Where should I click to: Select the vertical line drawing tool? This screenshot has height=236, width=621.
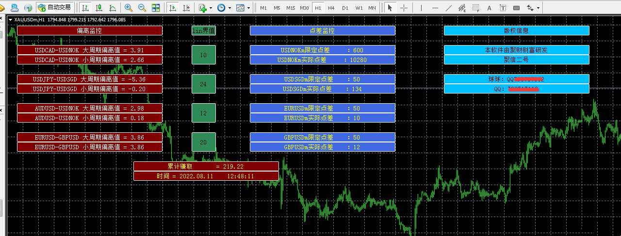(421, 8)
